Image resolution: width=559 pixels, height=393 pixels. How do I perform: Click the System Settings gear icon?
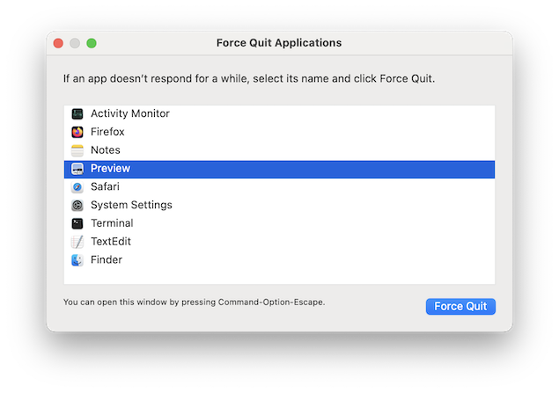coord(77,205)
